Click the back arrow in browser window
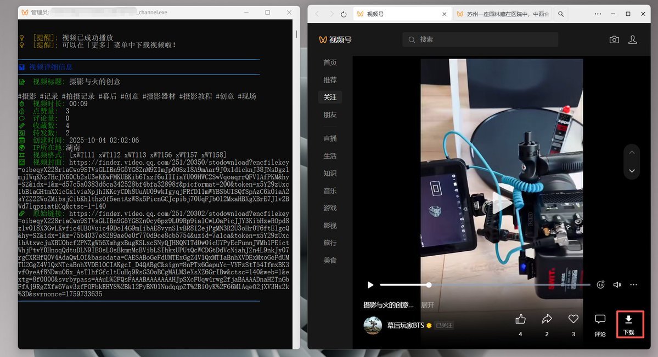This screenshot has height=357, width=658. pos(317,14)
